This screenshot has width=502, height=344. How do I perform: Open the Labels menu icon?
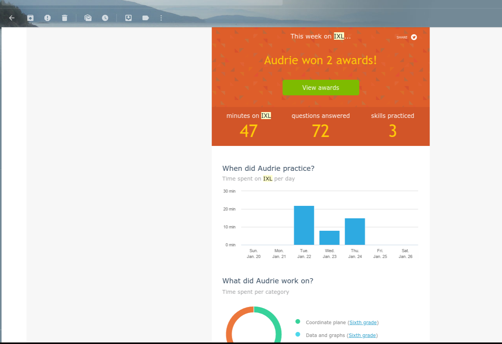click(x=146, y=18)
